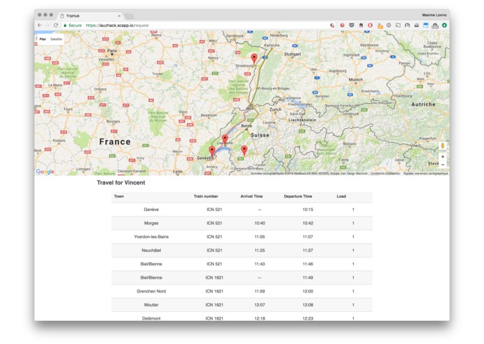Click the 12:07 arrival time
The height and width of the screenshot is (344, 484).
coord(260,304)
